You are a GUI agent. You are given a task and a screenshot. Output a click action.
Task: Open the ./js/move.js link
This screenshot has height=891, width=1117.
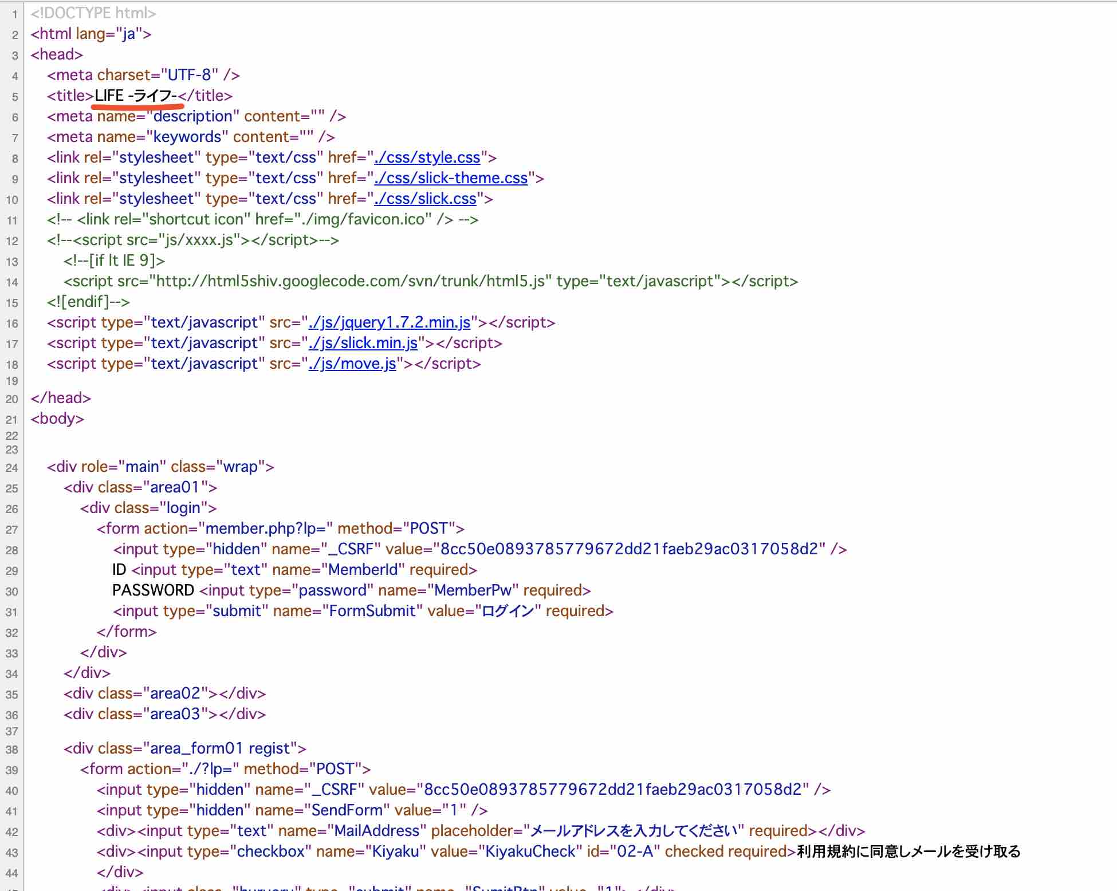point(352,364)
